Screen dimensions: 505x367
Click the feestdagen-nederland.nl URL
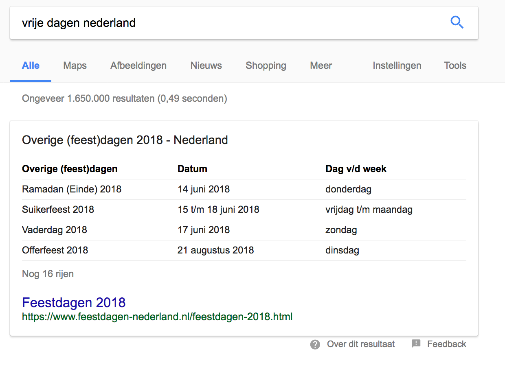(x=157, y=317)
